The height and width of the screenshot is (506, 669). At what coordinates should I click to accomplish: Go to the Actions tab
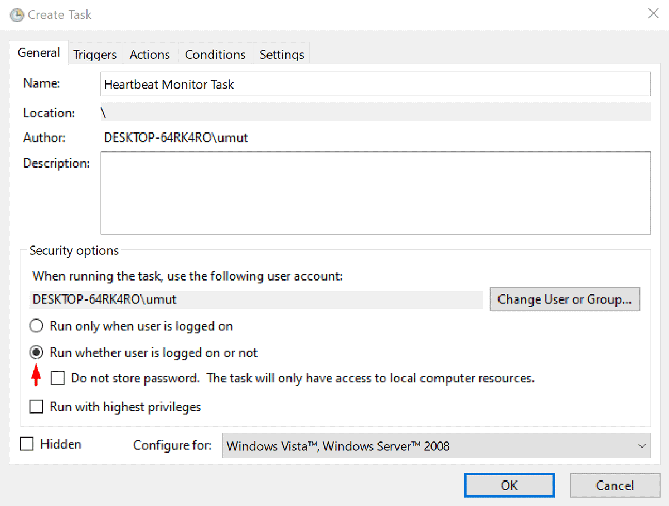(149, 55)
